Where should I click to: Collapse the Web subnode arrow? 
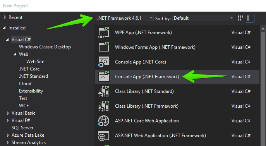(15, 54)
